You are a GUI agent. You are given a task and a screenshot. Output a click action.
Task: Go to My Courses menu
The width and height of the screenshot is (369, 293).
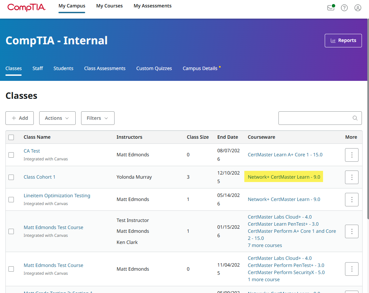(109, 6)
